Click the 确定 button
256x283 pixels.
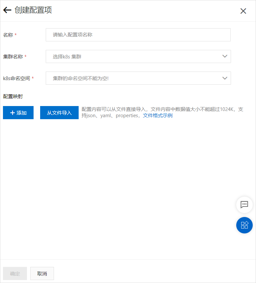(x=15, y=273)
